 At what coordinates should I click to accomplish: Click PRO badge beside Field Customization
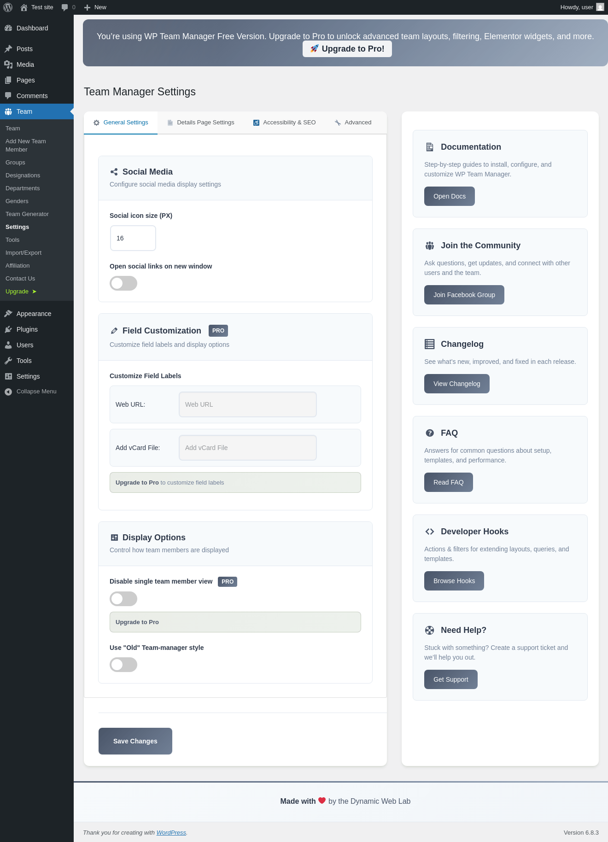pos(218,331)
